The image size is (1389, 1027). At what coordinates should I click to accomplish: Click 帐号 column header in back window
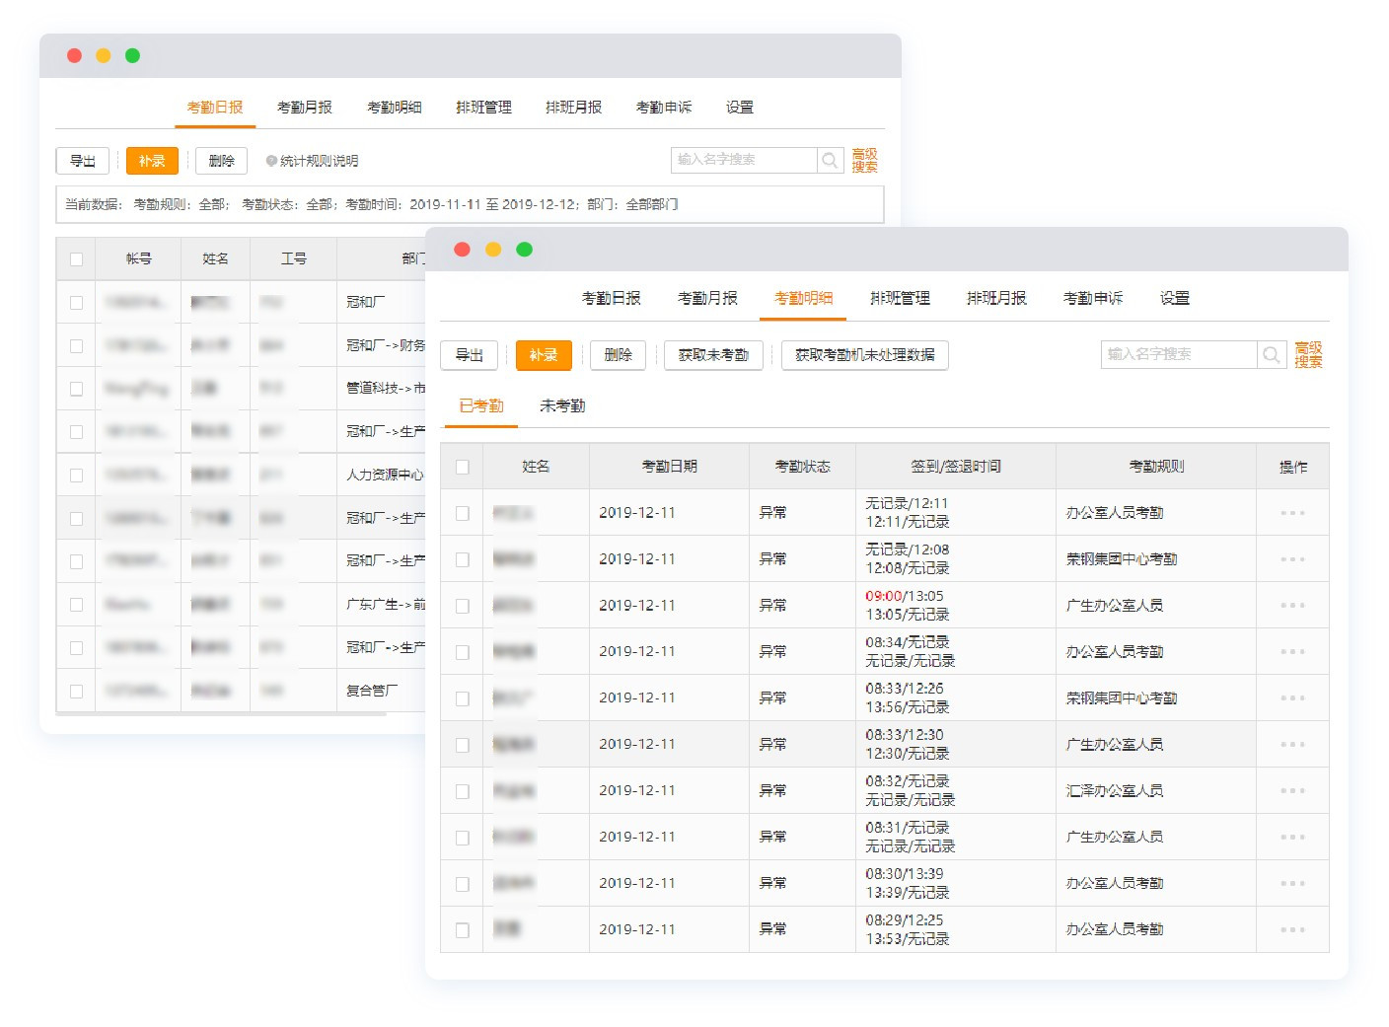138,259
